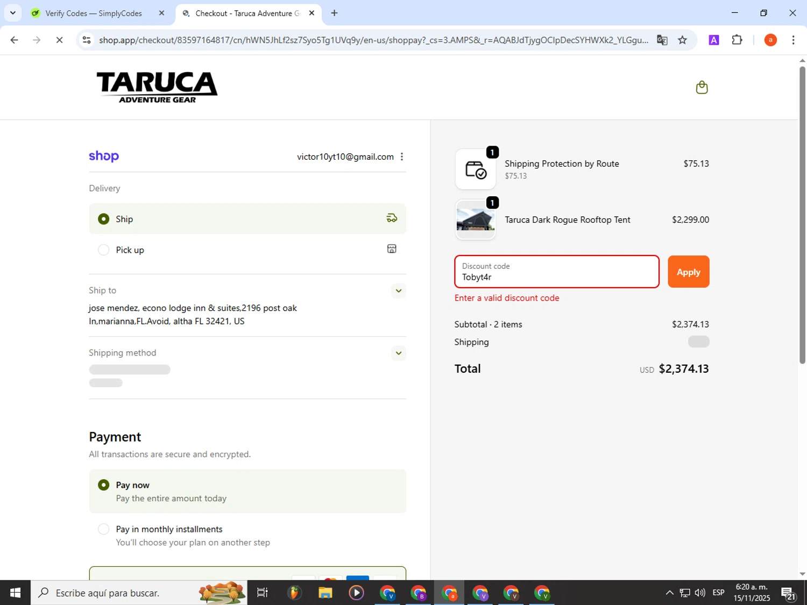Open the Chrome three-dot menu

[793, 40]
